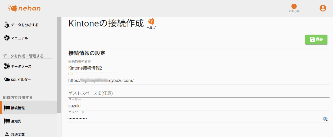Click the データを分析する sidebar icon
Image resolution: width=333 pixels, height=137 pixels.
point(7,25)
